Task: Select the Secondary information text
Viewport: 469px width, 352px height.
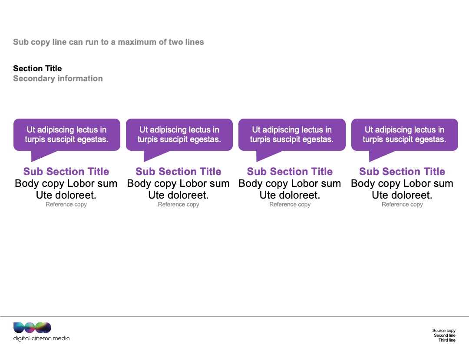Action: coord(58,79)
